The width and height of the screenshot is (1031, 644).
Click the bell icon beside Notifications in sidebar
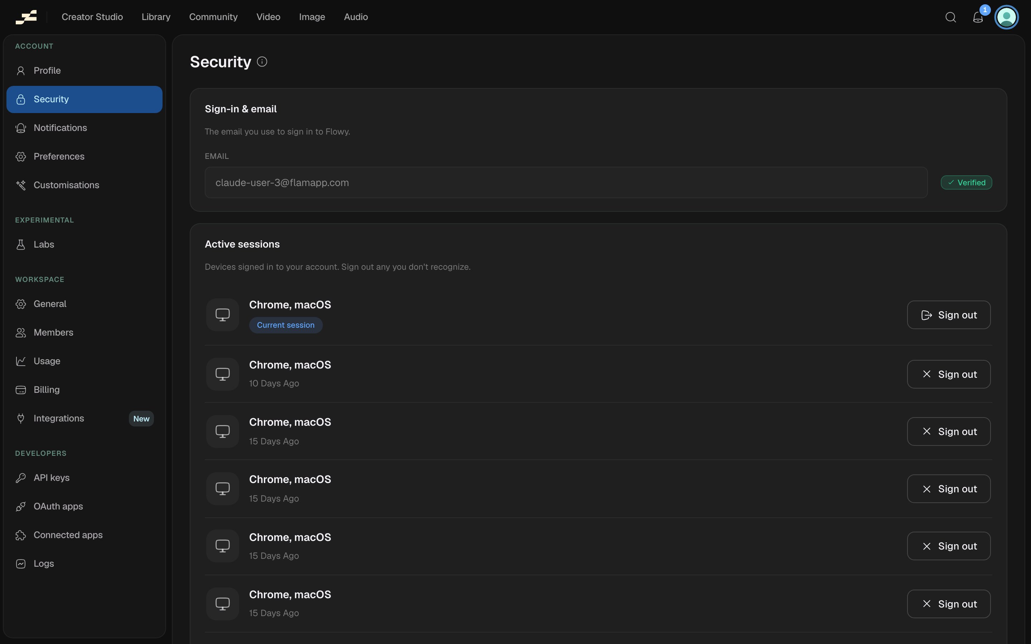pyautogui.click(x=20, y=128)
